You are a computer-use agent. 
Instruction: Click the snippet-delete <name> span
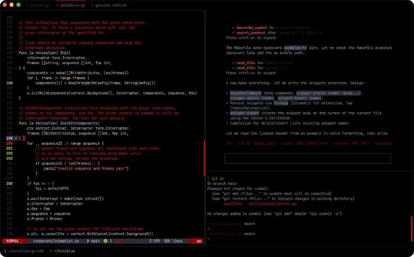(x=252, y=98)
